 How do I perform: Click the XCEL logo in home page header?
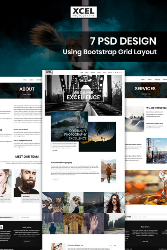(49, 72)
